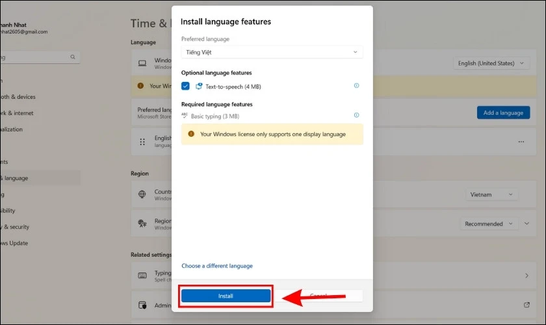Click the user account name Nhat
Screen dimensions: 546x325
pos(13,25)
